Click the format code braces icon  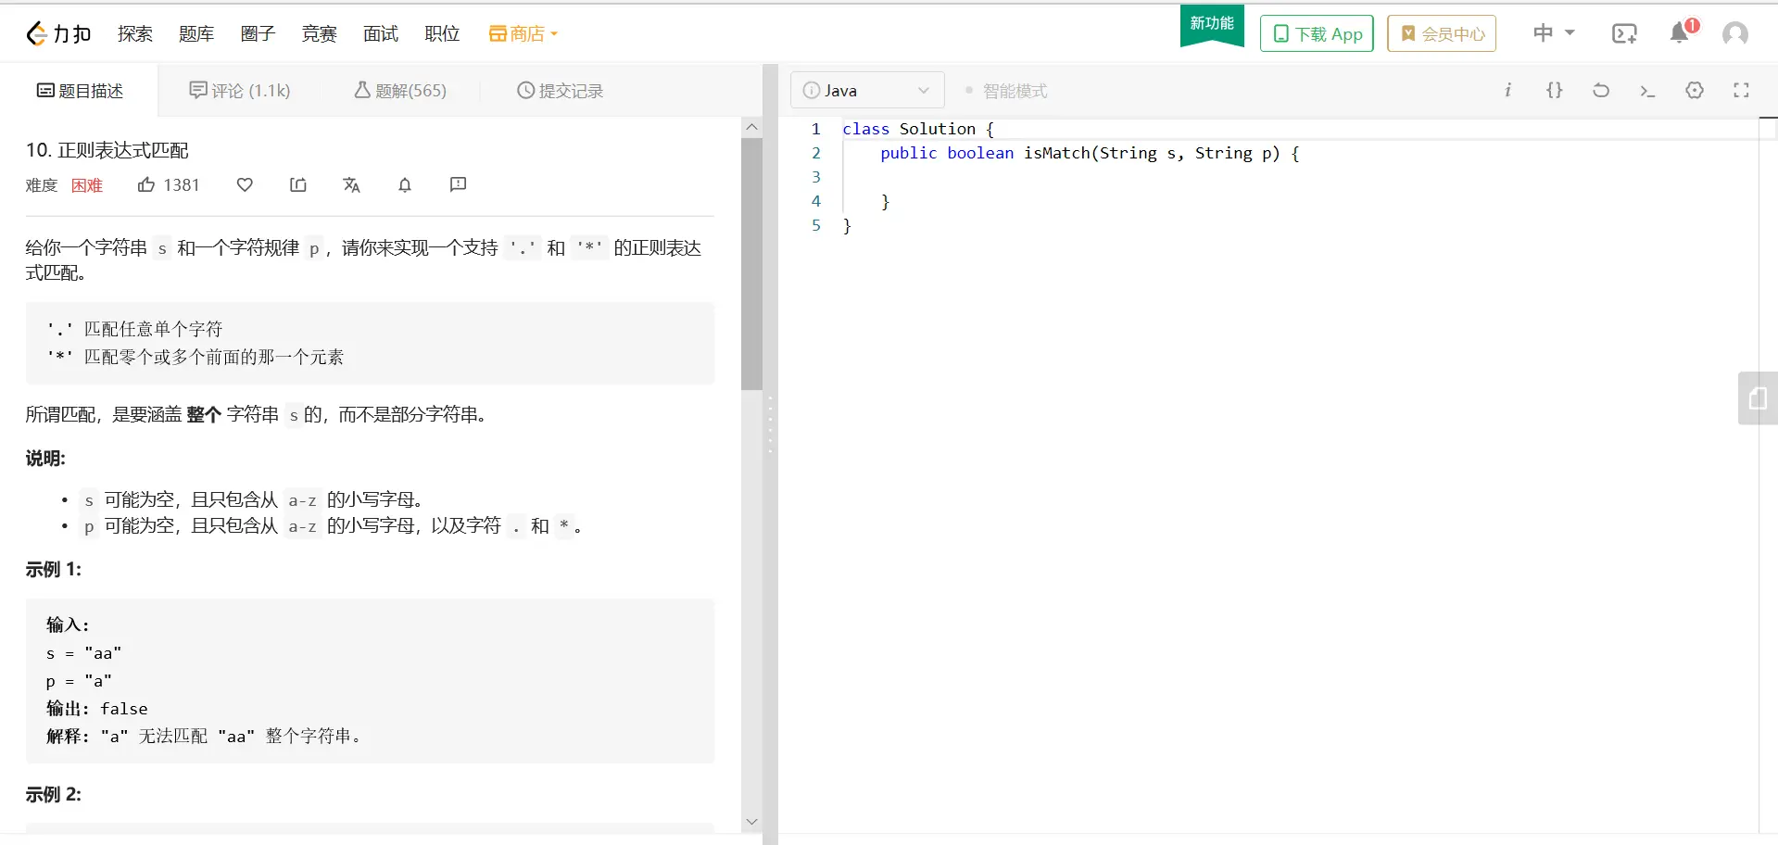[1555, 90]
